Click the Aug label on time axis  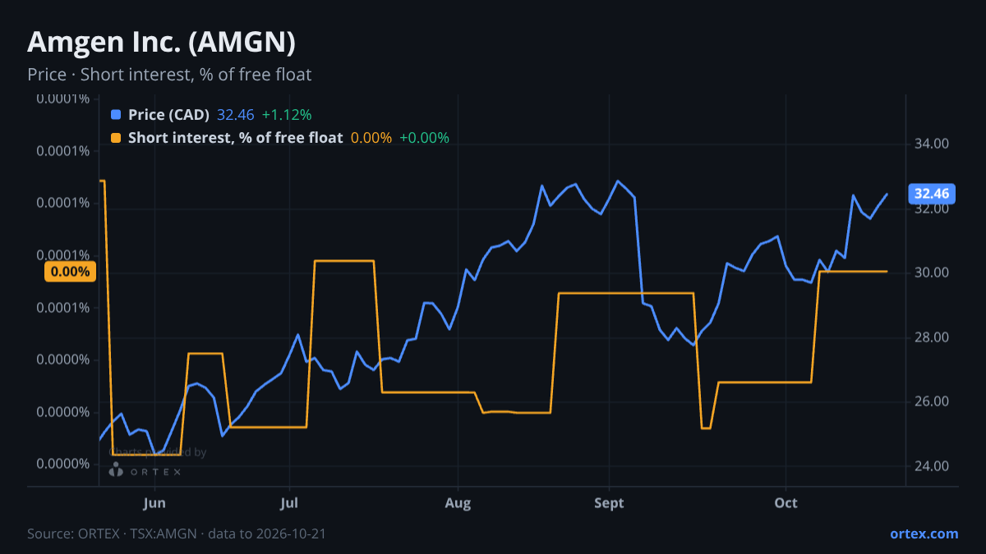458,503
